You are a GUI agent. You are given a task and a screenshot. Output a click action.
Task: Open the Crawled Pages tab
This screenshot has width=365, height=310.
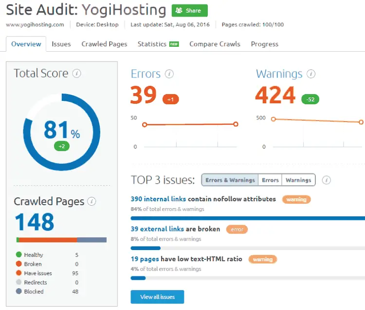point(104,44)
